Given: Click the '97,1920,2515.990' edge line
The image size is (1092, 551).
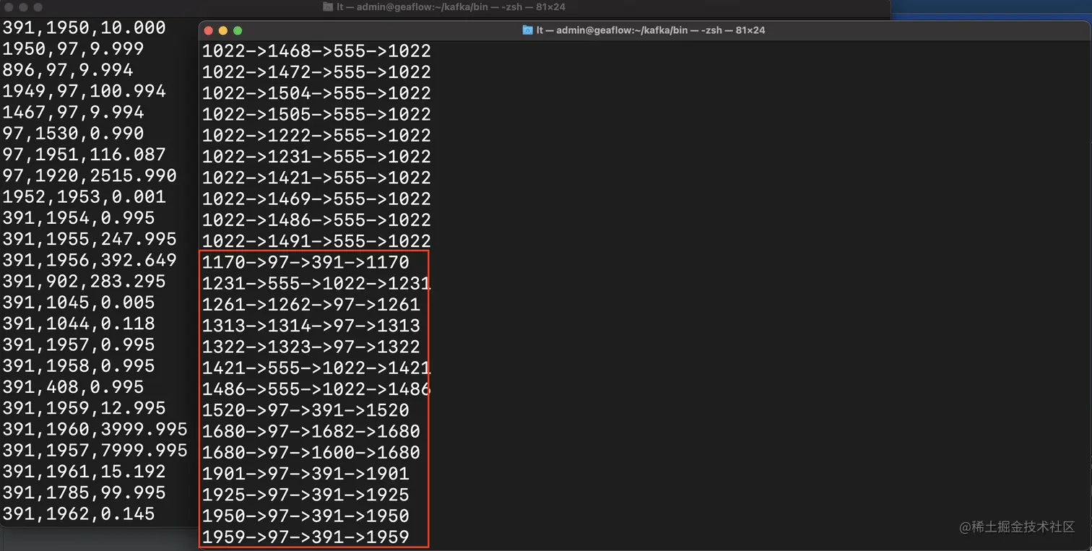Looking at the screenshot, I should [x=90, y=175].
